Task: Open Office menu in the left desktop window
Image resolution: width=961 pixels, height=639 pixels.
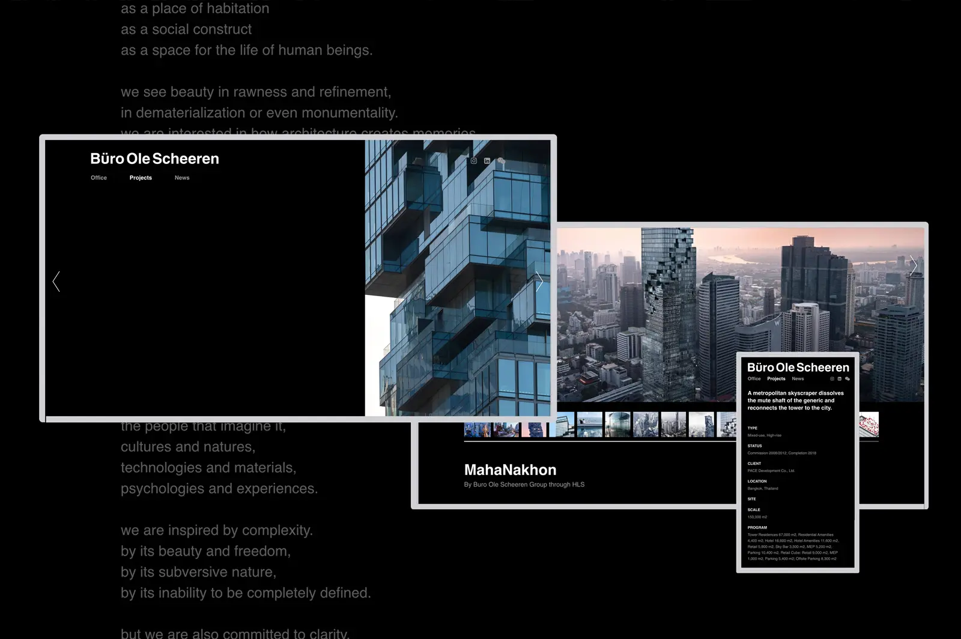Action: click(x=99, y=178)
